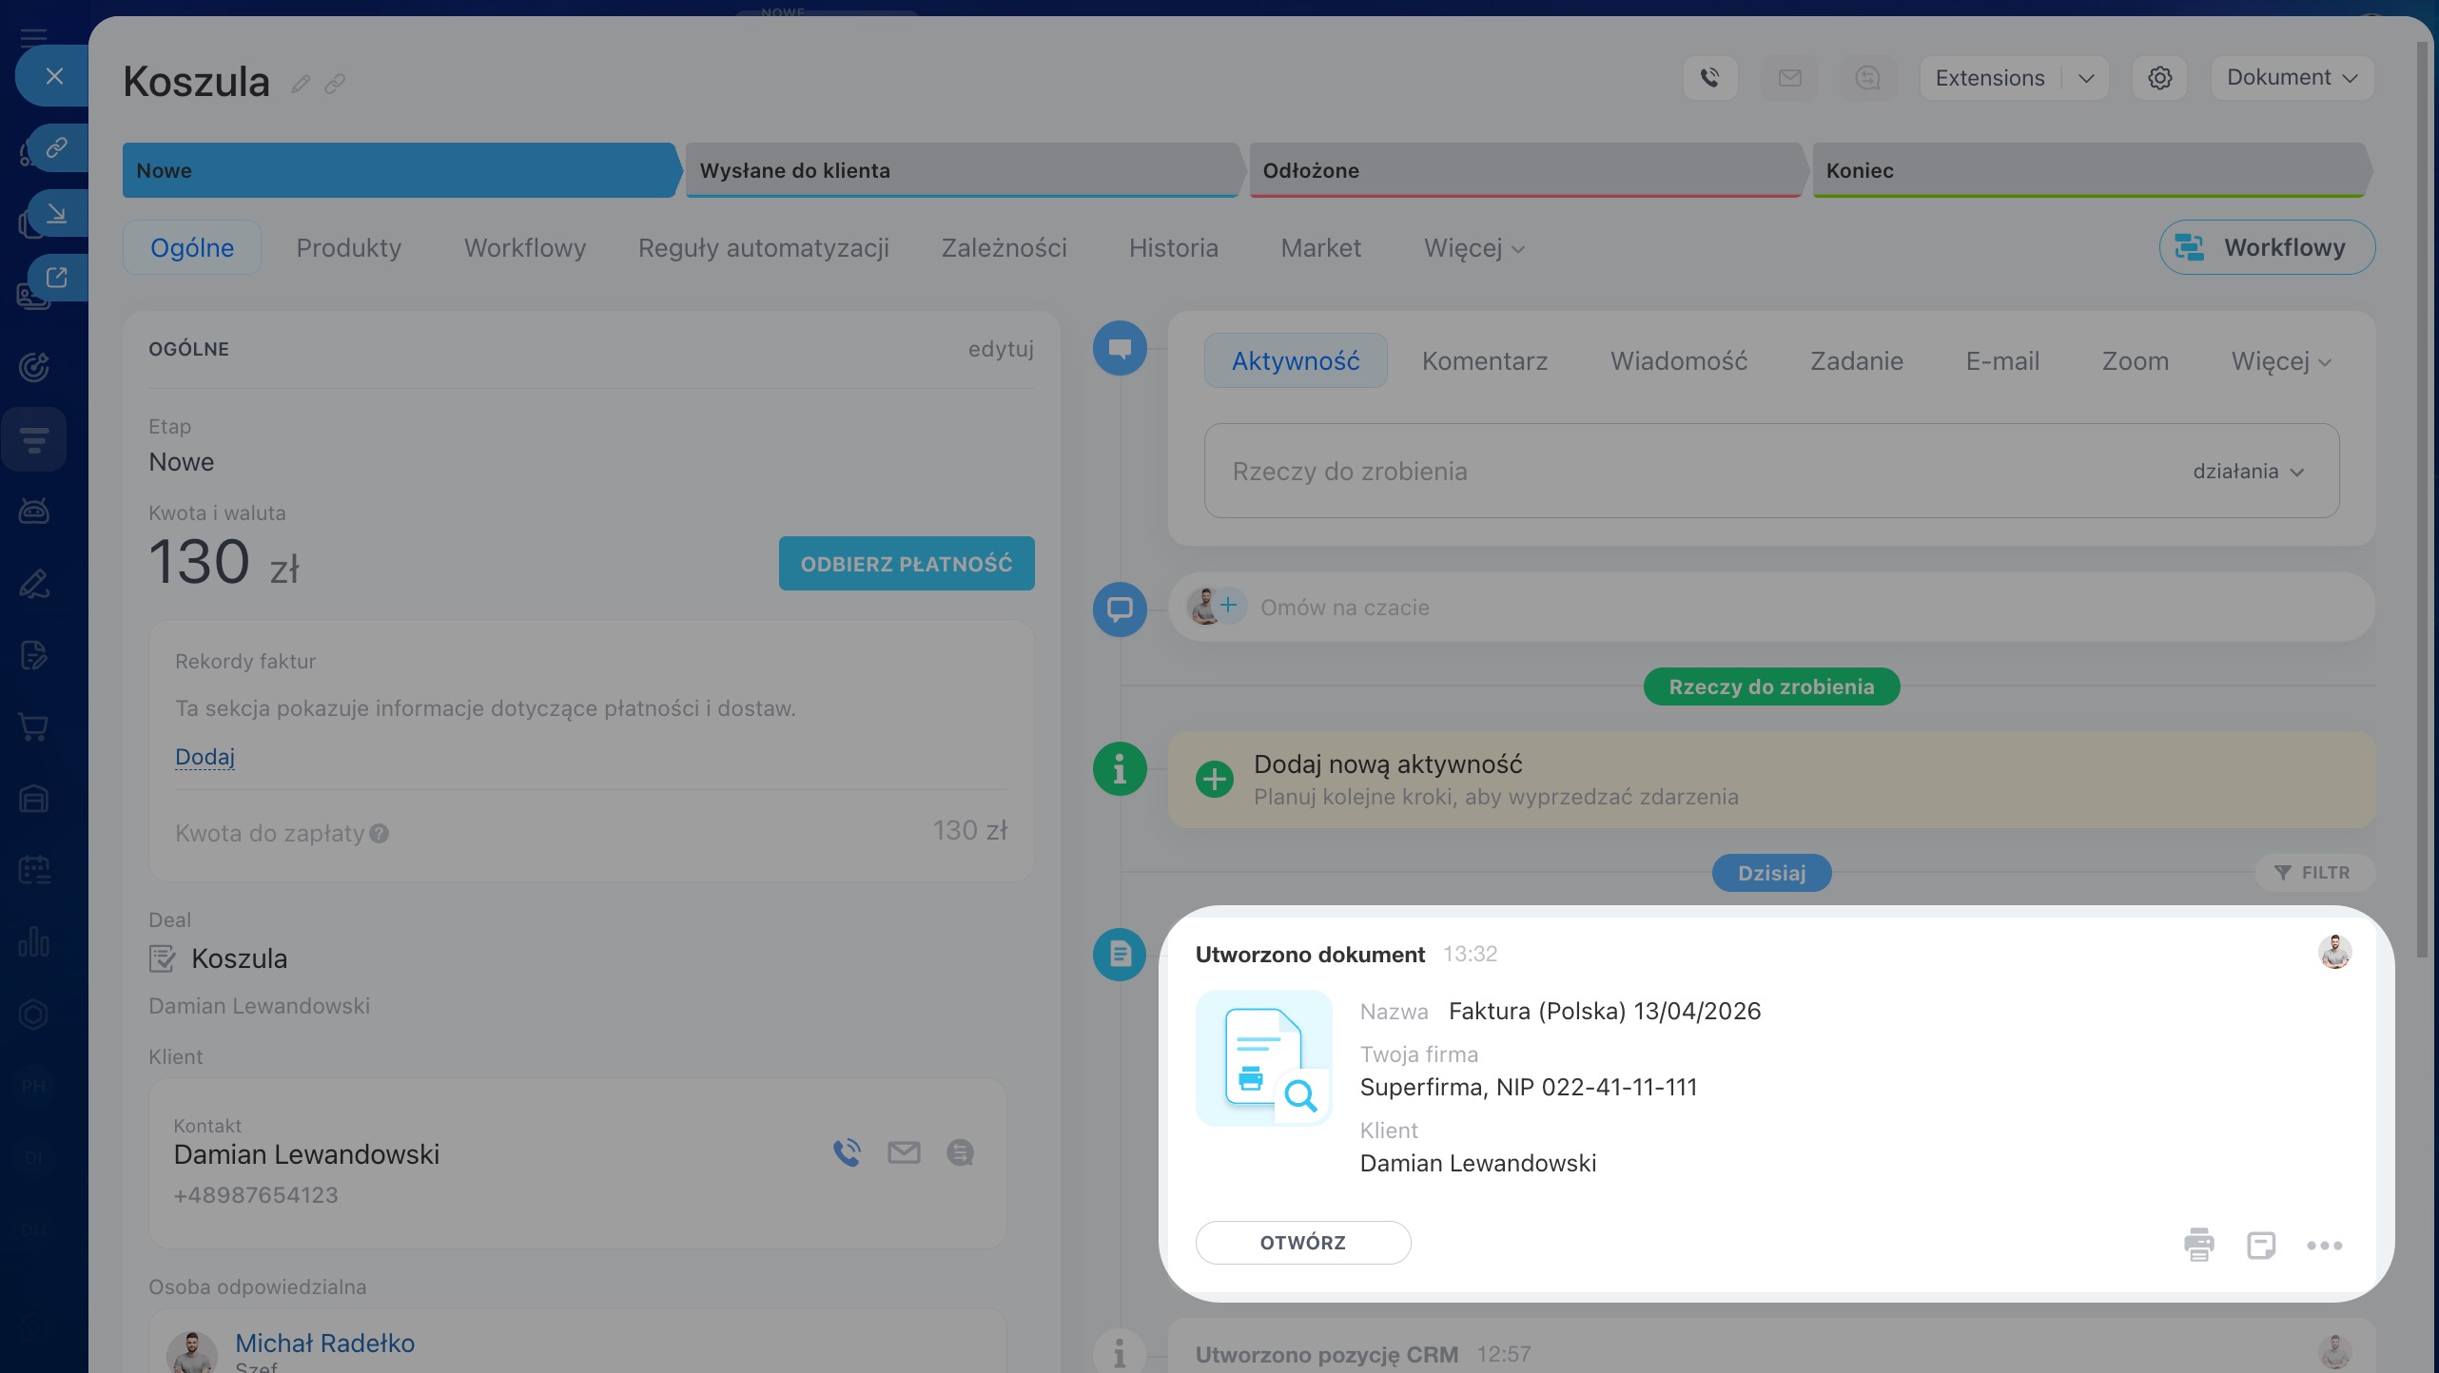
Task: Call Damian Lewandowski via phone icon
Action: pos(847,1152)
